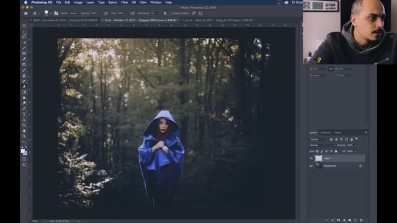Open the brush preset picker dropdown
The width and height of the screenshot is (397, 223).
[x=51, y=14]
